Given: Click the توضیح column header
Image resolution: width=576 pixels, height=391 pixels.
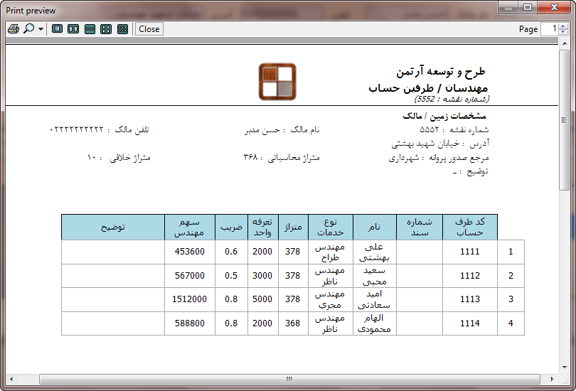Looking at the screenshot, I should [x=112, y=227].
